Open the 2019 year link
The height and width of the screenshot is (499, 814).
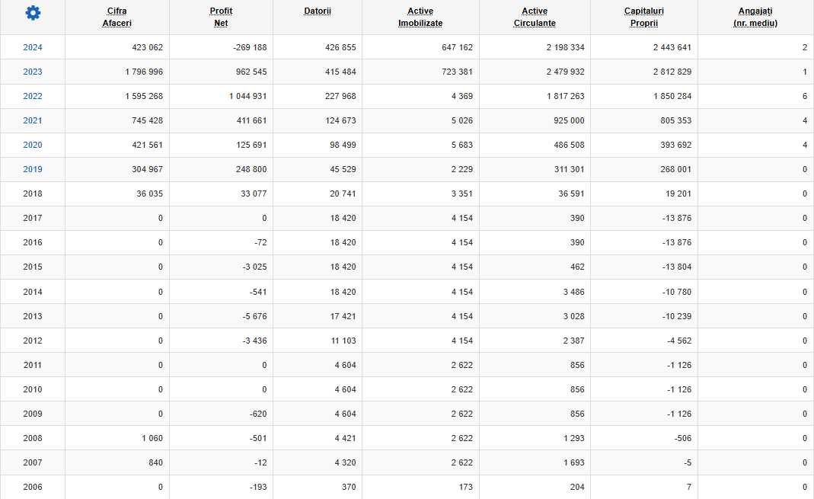click(33, 169)
